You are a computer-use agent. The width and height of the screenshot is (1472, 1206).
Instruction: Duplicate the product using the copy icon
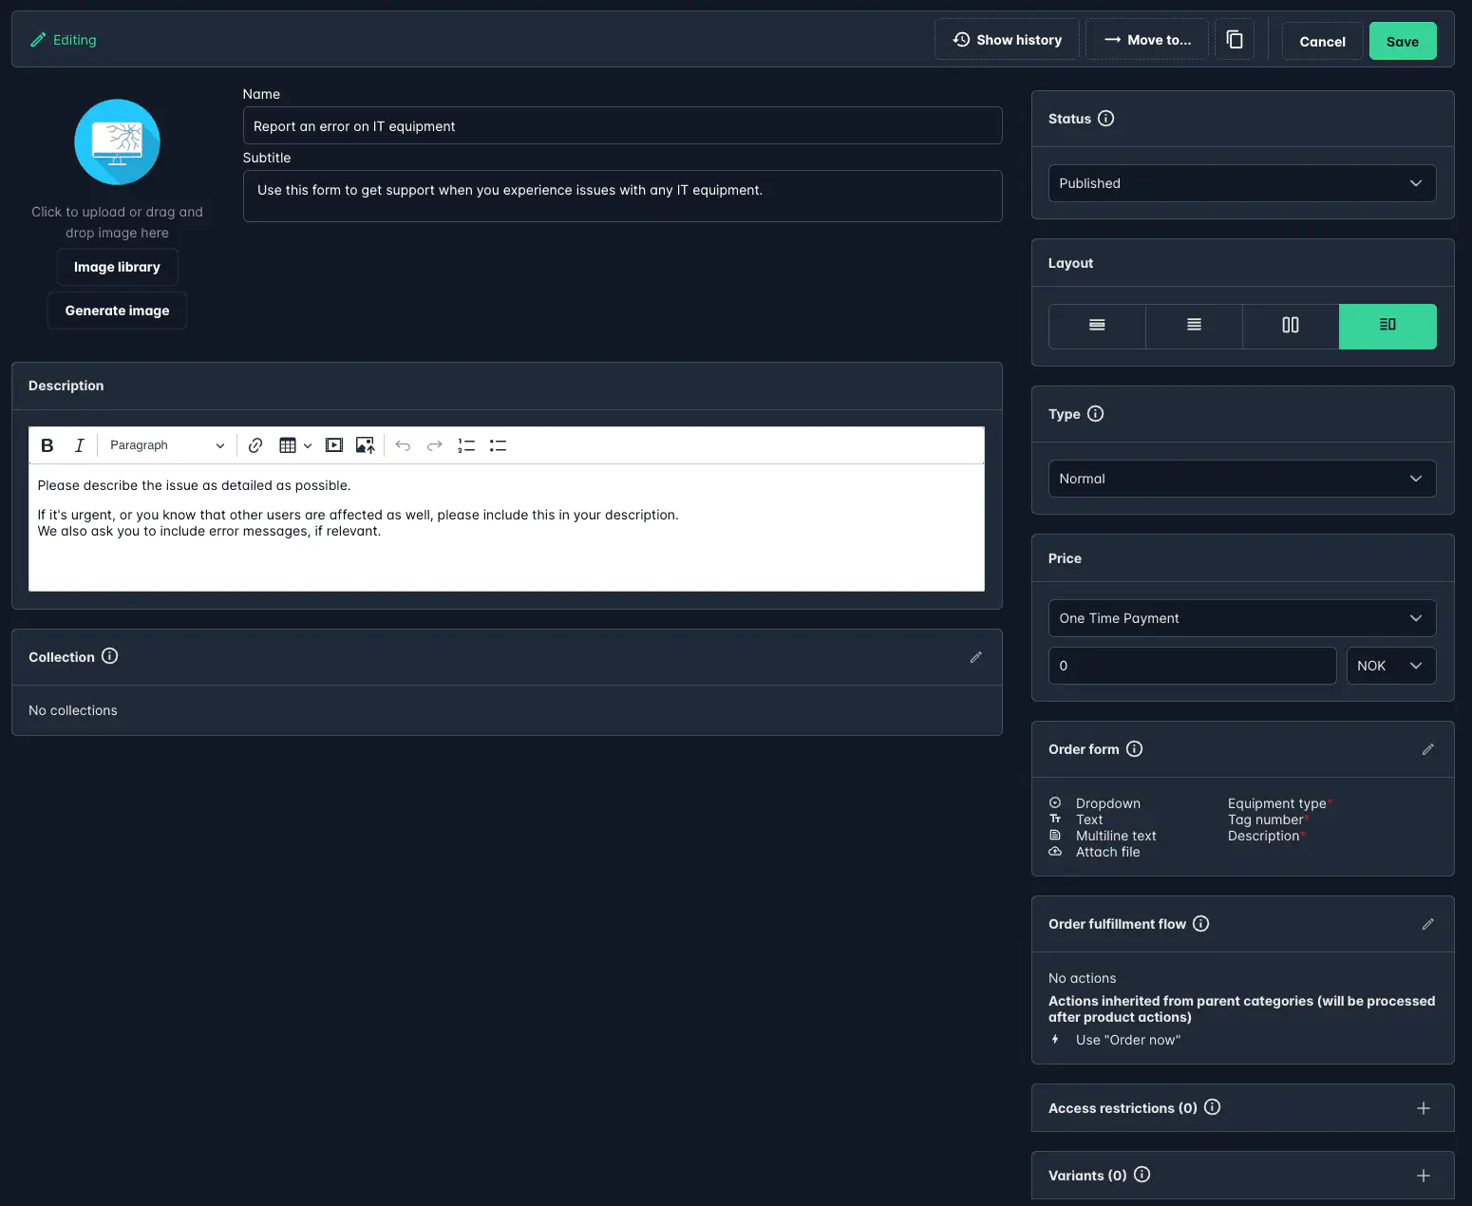coord(1235,39)
